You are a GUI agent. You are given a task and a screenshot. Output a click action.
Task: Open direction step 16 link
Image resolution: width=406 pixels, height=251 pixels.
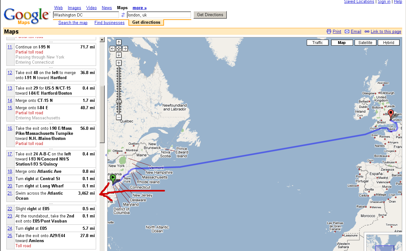point(10,129)
